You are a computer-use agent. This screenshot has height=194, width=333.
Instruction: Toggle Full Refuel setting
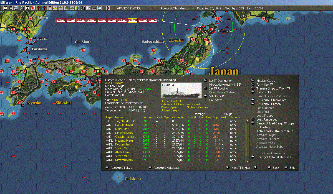click(x=193, y=104)
